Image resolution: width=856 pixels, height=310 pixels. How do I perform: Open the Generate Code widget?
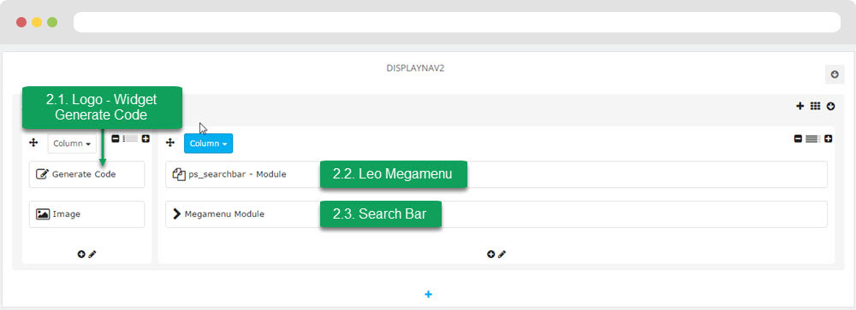(x=86, y=174)
